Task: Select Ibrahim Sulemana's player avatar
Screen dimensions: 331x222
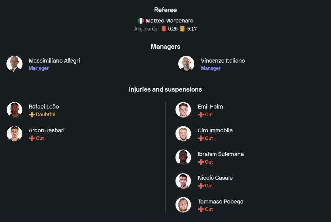Action: [183, 157]
